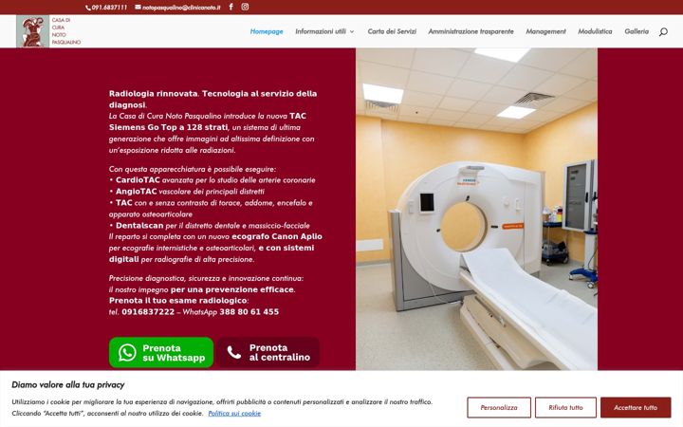
Task: Go to the Homepage menu item
Action: pyautogui.click(x=267, y=31)
